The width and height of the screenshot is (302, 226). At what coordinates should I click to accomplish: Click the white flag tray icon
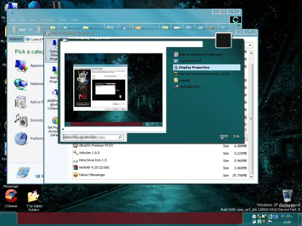(270, 222)
